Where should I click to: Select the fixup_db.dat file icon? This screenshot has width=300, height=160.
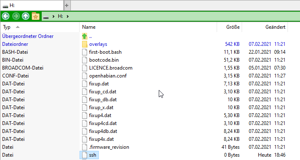85,100
